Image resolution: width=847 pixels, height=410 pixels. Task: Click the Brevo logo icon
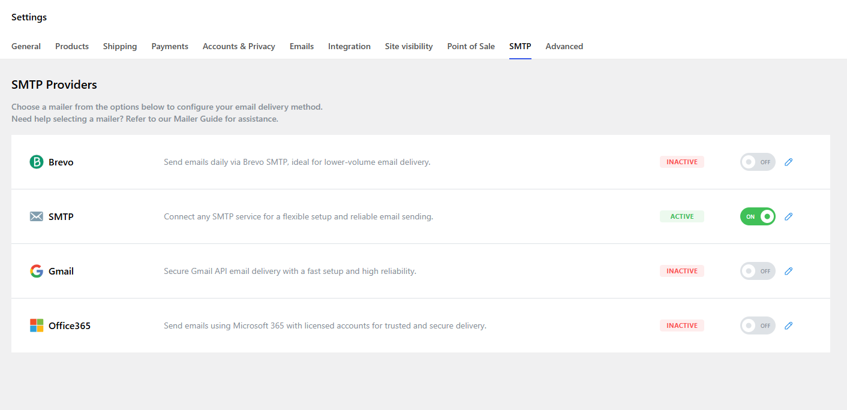37,162
